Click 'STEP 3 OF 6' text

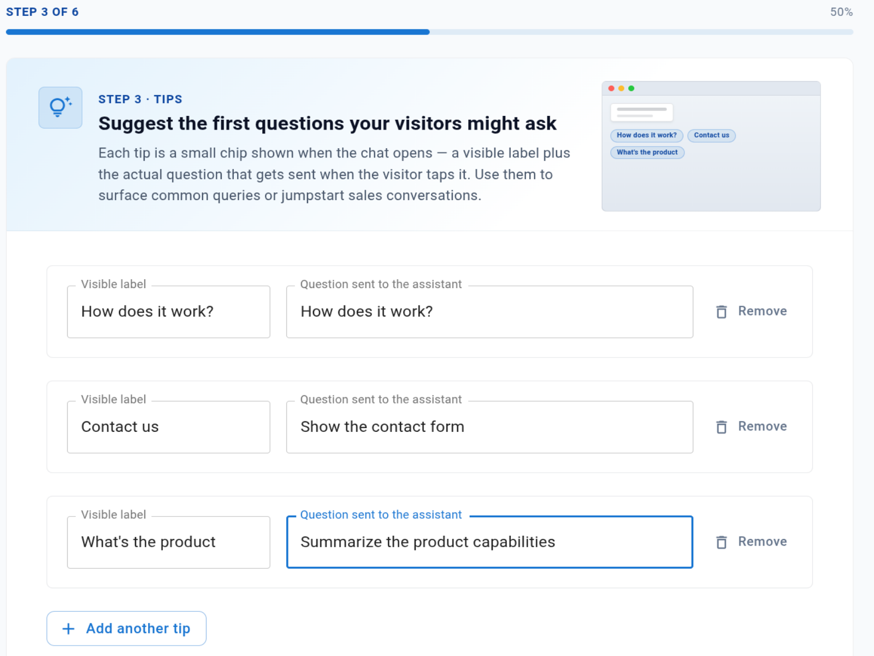[42, 12]
